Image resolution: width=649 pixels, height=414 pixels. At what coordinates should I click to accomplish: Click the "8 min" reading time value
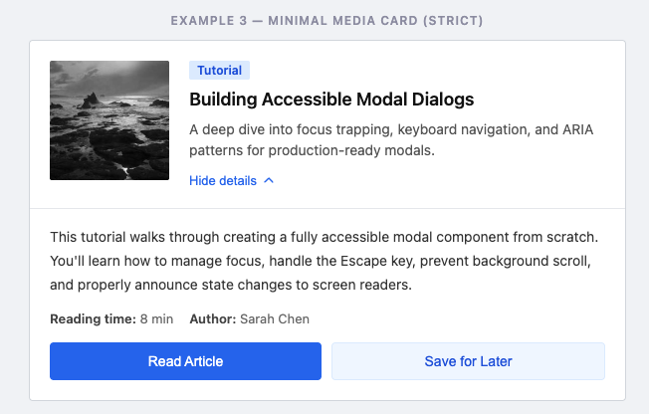(x=156, y=319)
